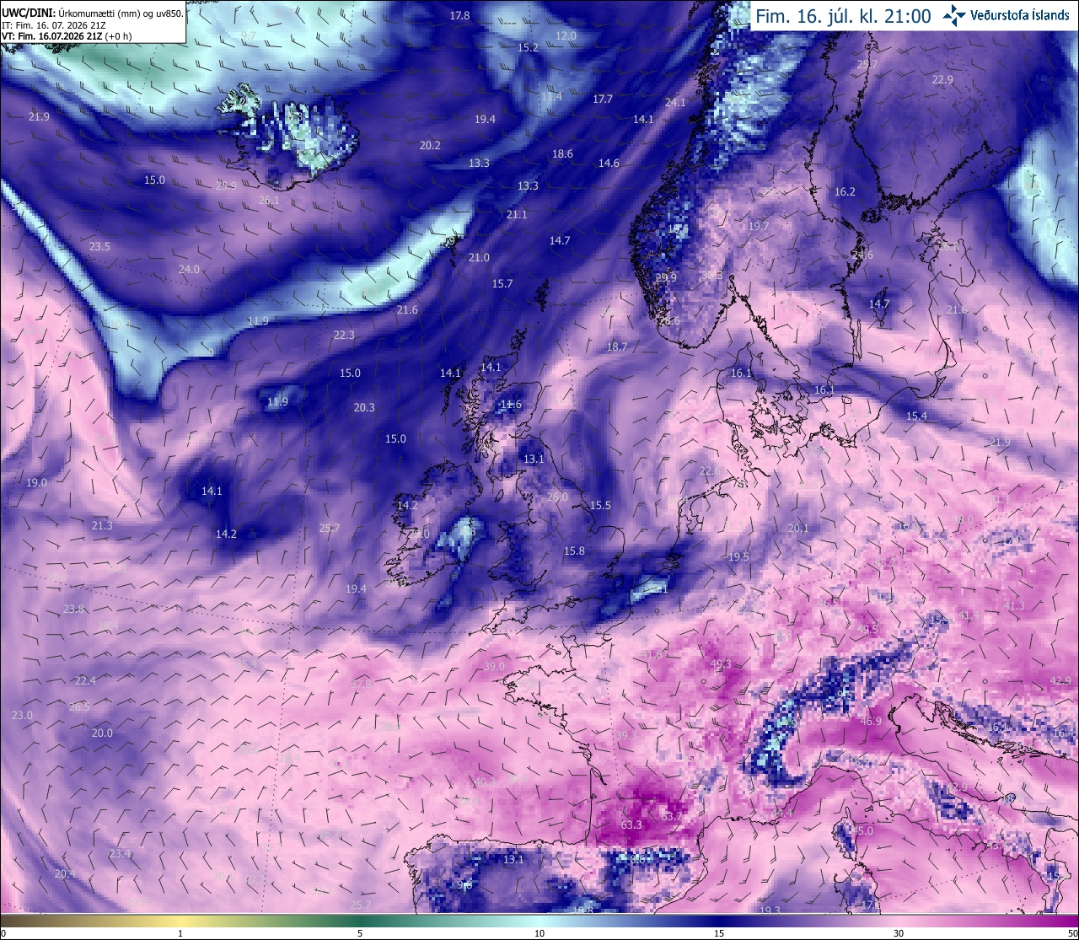Click the 26.1 value south of Iceland
This screenshot has height=940, width=1079.
[269, 201]
